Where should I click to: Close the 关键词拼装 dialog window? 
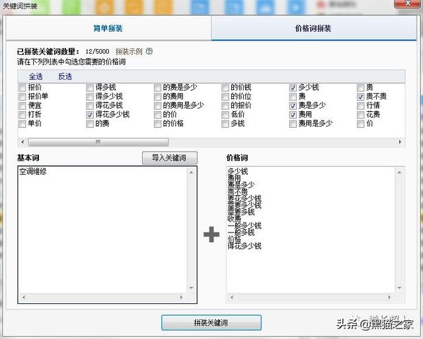pos(408,3)
